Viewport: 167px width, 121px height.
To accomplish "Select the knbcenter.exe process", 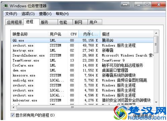I will pyautogui.click(x=82, y=100).
